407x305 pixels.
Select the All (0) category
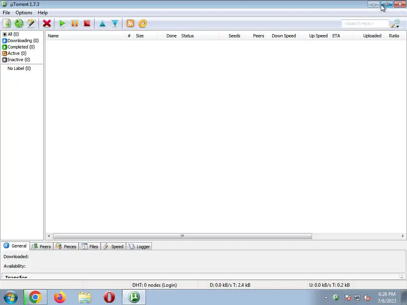click(11, 34)
